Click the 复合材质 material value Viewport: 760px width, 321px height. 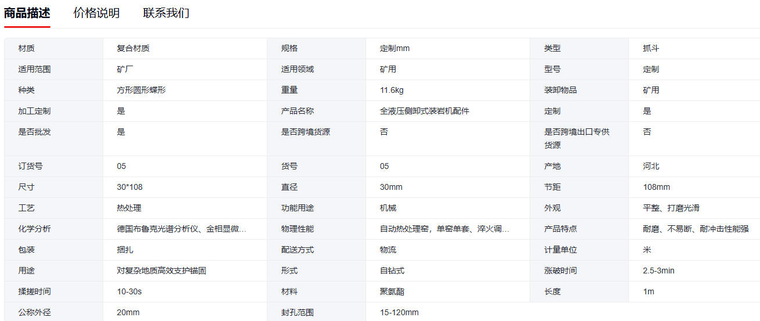tap(133, 48)
